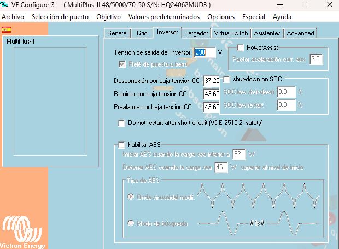The height and width of the screenshot is (249, 339).
Task: Check Do not restart after short-circuit
Action: pyautogui.click(x=122, y=123)
